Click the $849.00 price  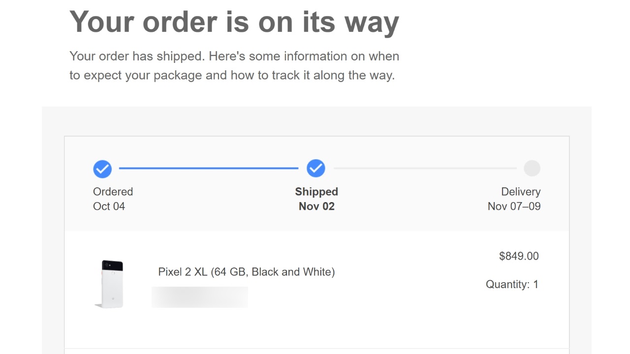tap(519, 256)
